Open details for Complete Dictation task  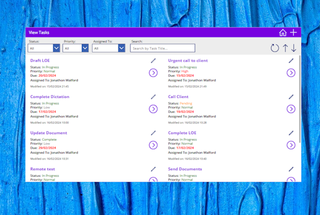click(x=153, y=109)
